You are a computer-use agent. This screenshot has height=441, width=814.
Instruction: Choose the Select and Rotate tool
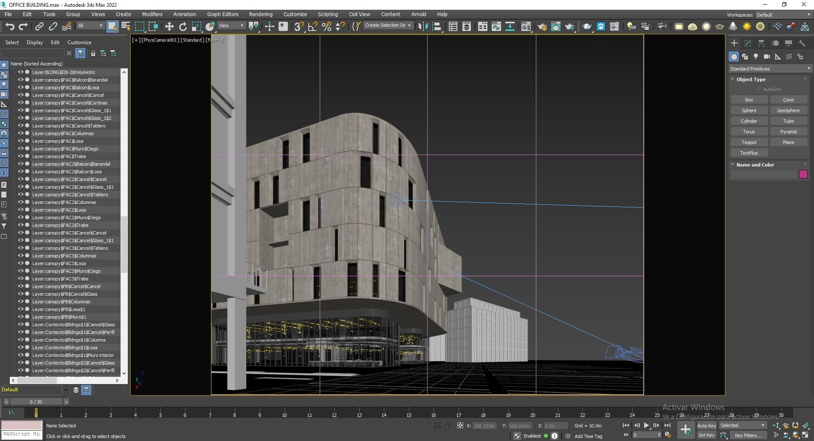183,26
